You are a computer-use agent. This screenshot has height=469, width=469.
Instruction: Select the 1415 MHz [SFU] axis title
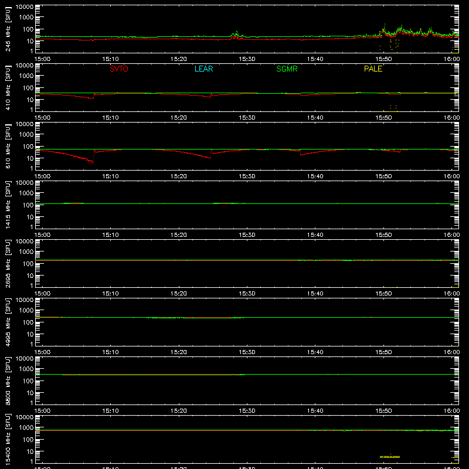[8, 205]
